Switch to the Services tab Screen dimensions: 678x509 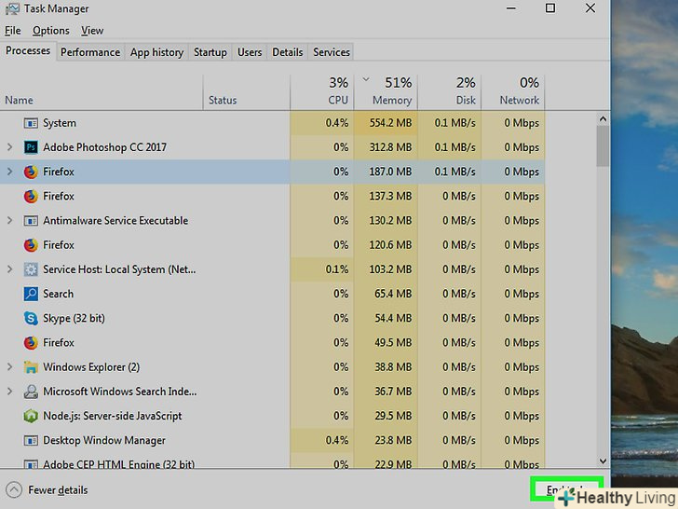click(332, 52)
